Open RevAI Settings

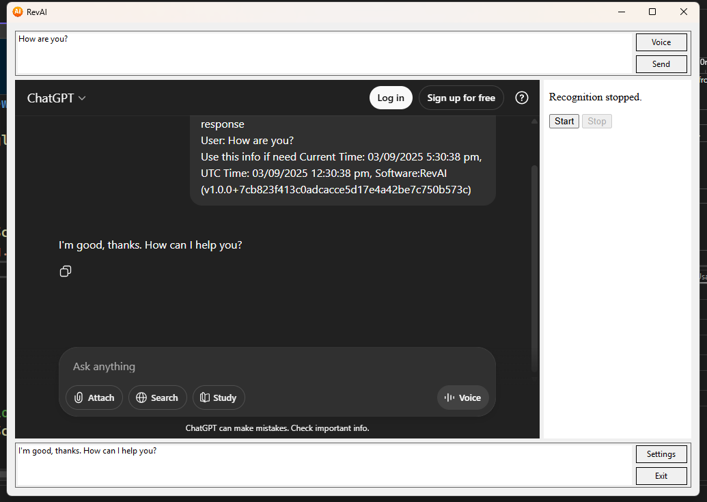pos(661,454)
